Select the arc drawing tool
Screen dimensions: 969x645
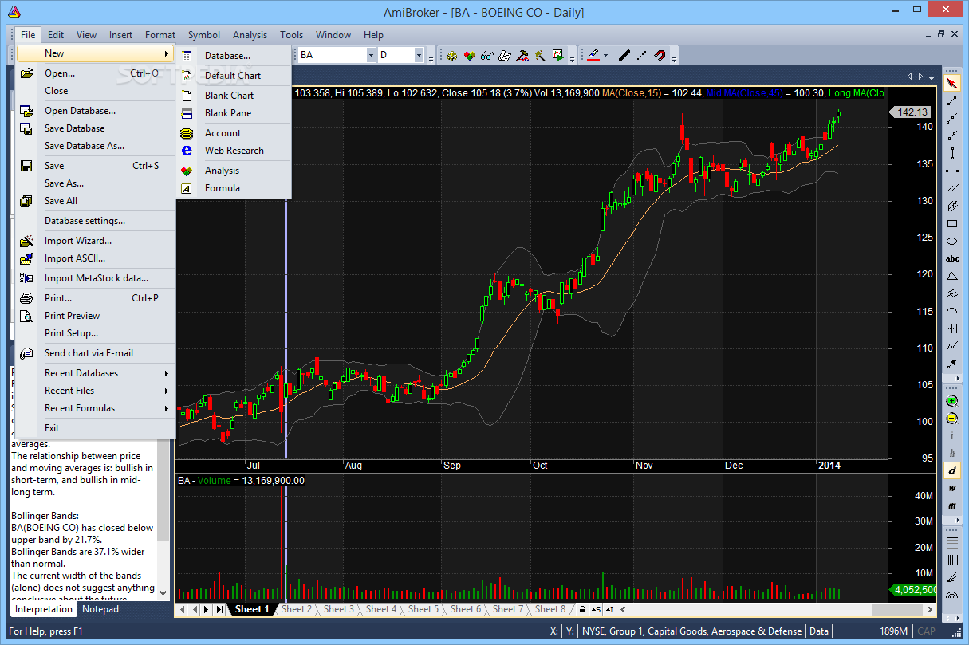click(x=951, y=311)
